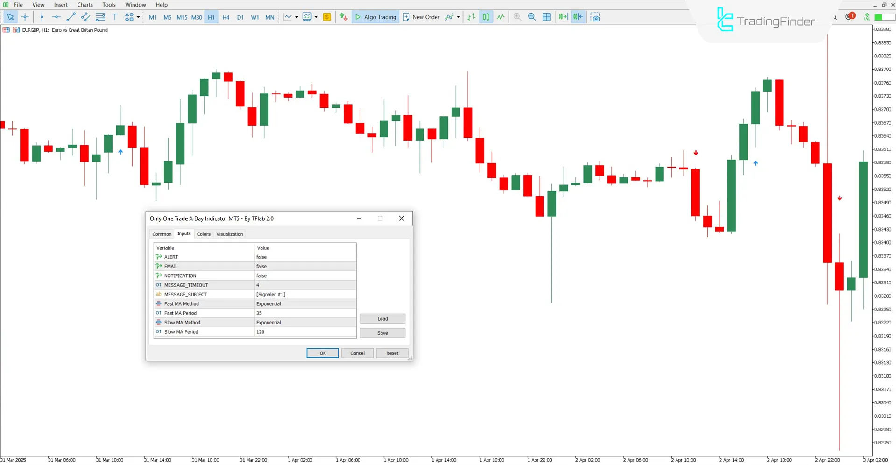This screenshot has height=465, width=896.
Task: Zoom out the chart
Action: point(532,17)
